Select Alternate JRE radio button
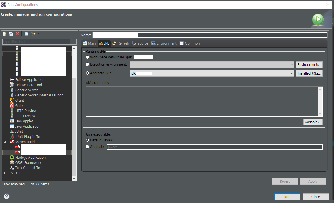The image size is (334, 203). pos(87,73)
